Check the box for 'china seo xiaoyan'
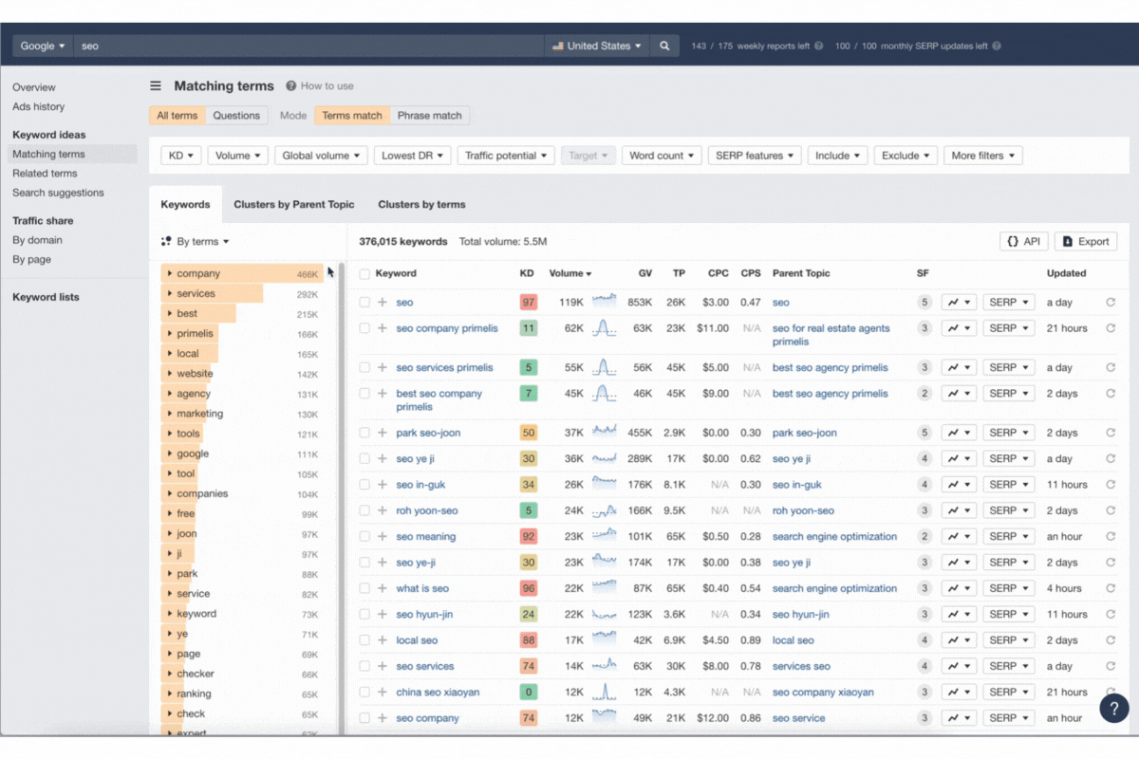 click(364, 692)
